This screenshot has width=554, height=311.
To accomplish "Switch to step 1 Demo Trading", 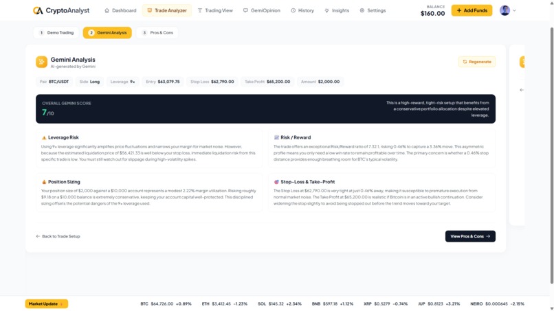I will click(56, 33).
